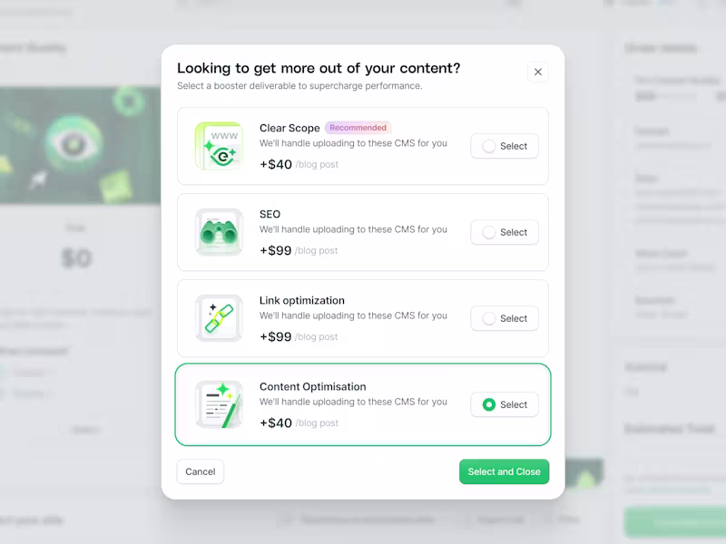Click the blurred eye illustration thumbnail

[80, 145]
